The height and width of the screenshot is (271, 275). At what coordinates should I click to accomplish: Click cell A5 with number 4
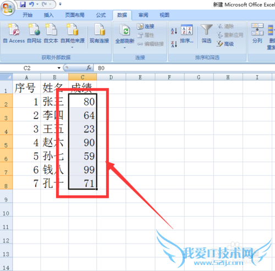tap(26, 142)
